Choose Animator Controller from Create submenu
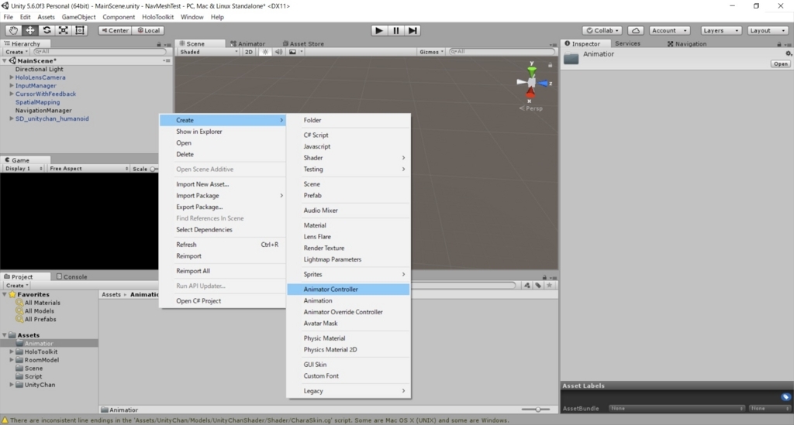Viewport: 794px width, 425px height. [348, 289]
